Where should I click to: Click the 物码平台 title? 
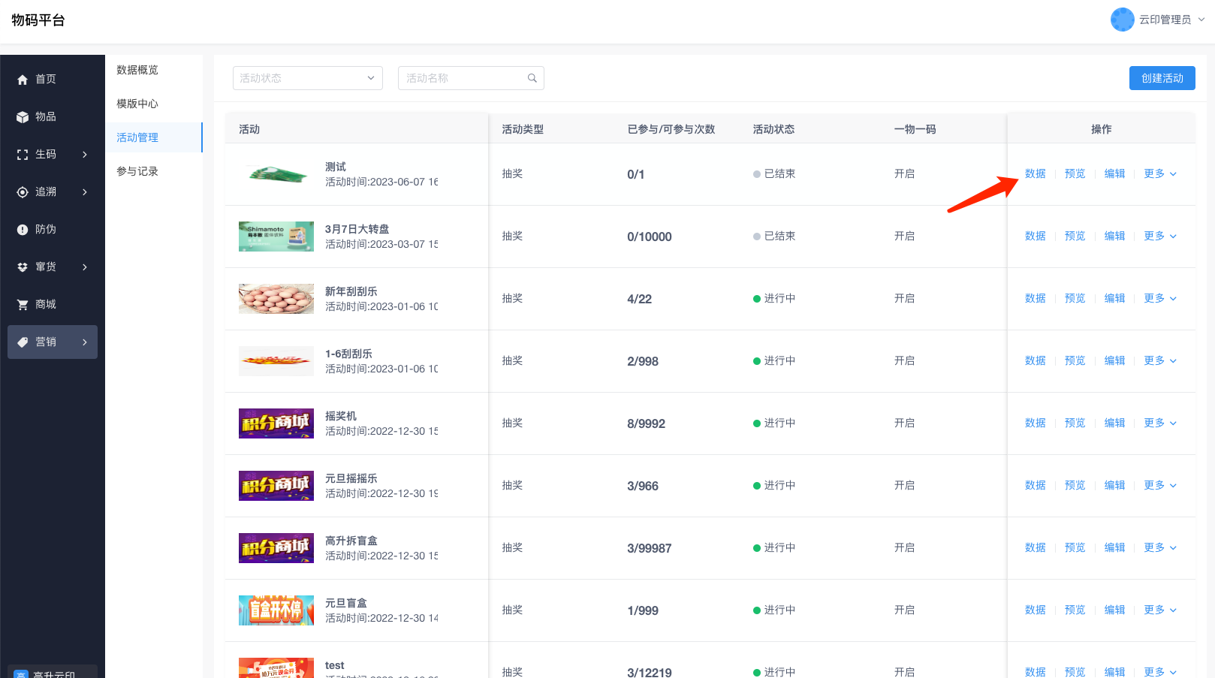pos(38,20)
